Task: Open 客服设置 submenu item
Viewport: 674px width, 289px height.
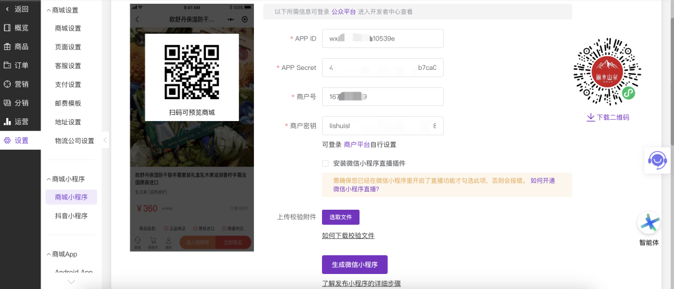Action: 68,66
